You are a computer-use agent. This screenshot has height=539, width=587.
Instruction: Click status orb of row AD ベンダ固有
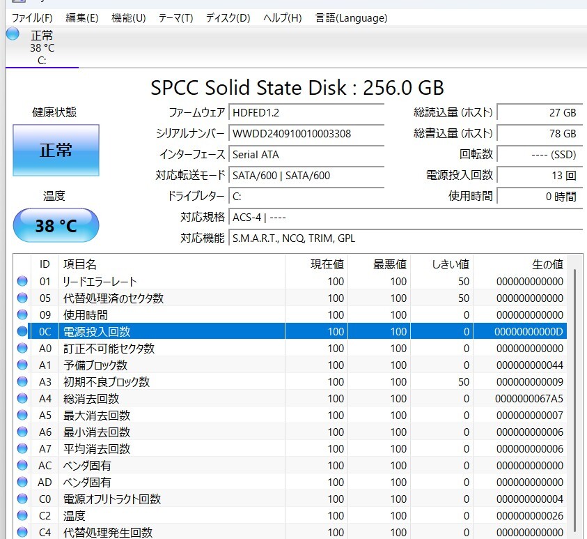(x=22, y=482)
